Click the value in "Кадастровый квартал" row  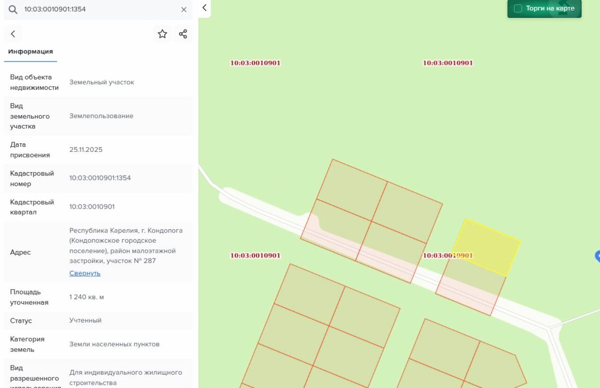tap(92, 207)
